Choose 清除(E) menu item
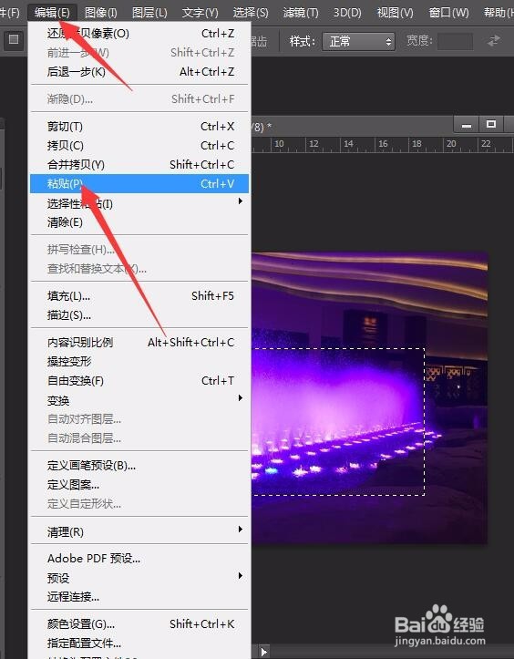 pos(139,221)
